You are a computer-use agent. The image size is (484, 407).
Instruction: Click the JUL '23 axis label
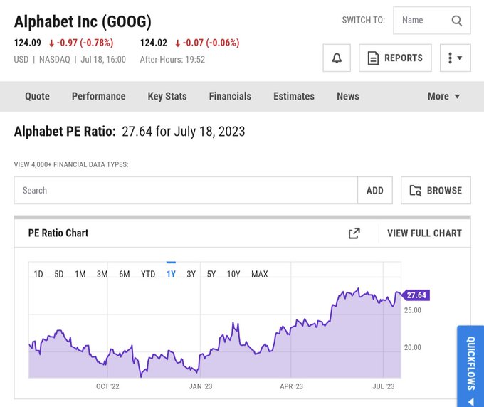point(384,386)
